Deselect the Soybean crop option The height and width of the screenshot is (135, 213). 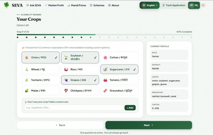point(80,57)
